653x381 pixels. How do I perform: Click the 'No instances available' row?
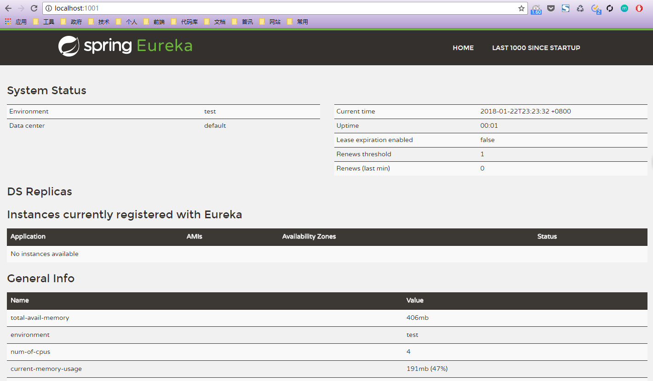327,254
